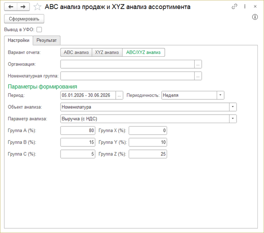Image resolution: width=264 pixels, height=233 pixels.
Task: Expand the Объект анализа dropdown arrow
Action: coord(233,107)
